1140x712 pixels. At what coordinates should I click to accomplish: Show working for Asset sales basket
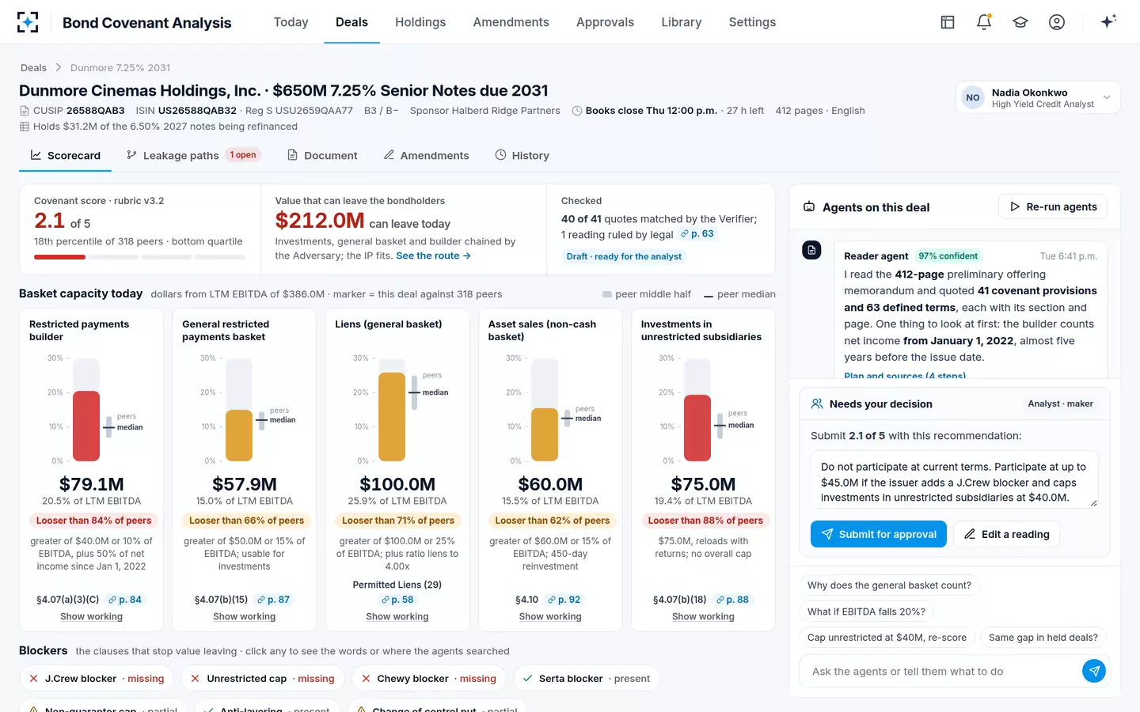coord(550,616)
